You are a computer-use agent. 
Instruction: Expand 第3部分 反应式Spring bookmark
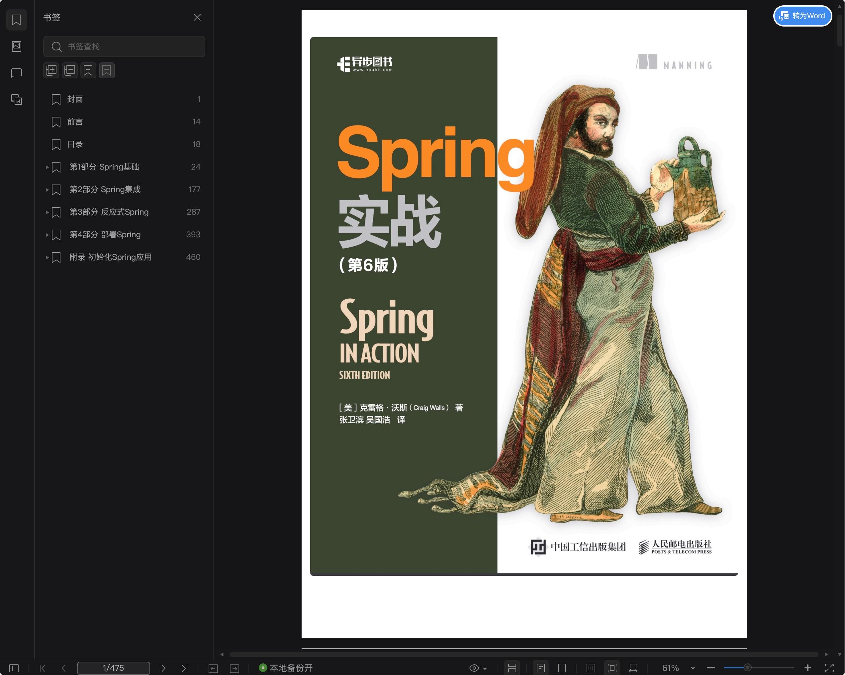47,212
